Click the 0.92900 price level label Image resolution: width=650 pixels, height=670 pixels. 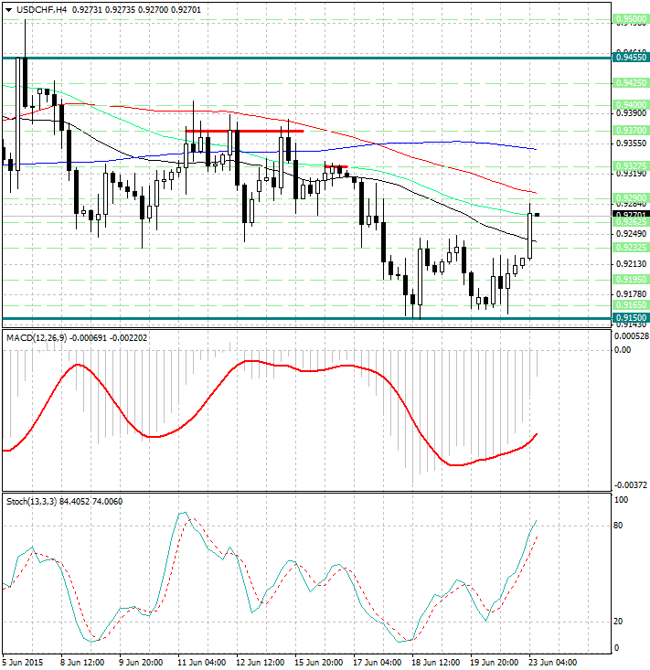[631, 197]
